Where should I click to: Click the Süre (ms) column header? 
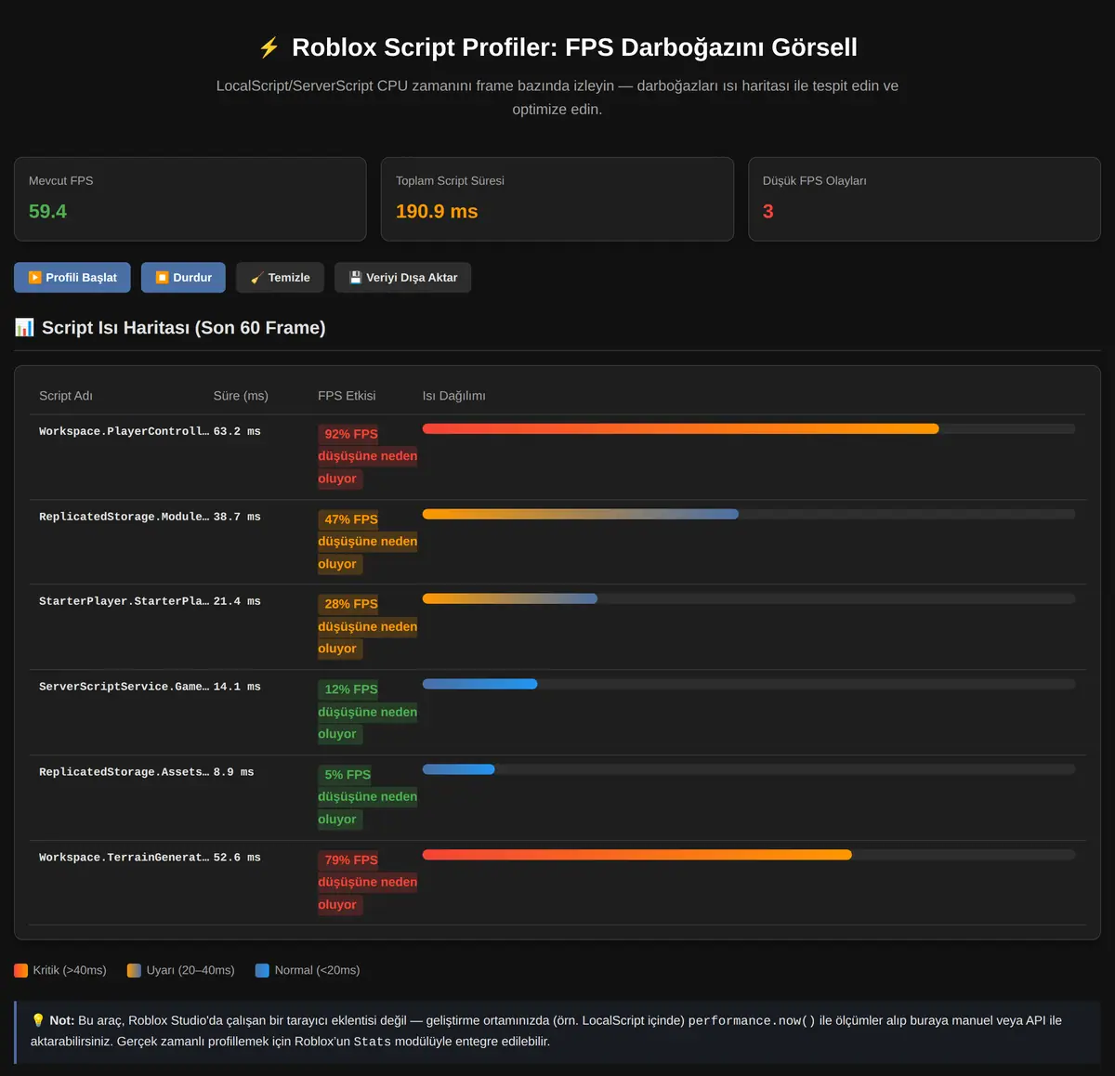pos(241,396)
